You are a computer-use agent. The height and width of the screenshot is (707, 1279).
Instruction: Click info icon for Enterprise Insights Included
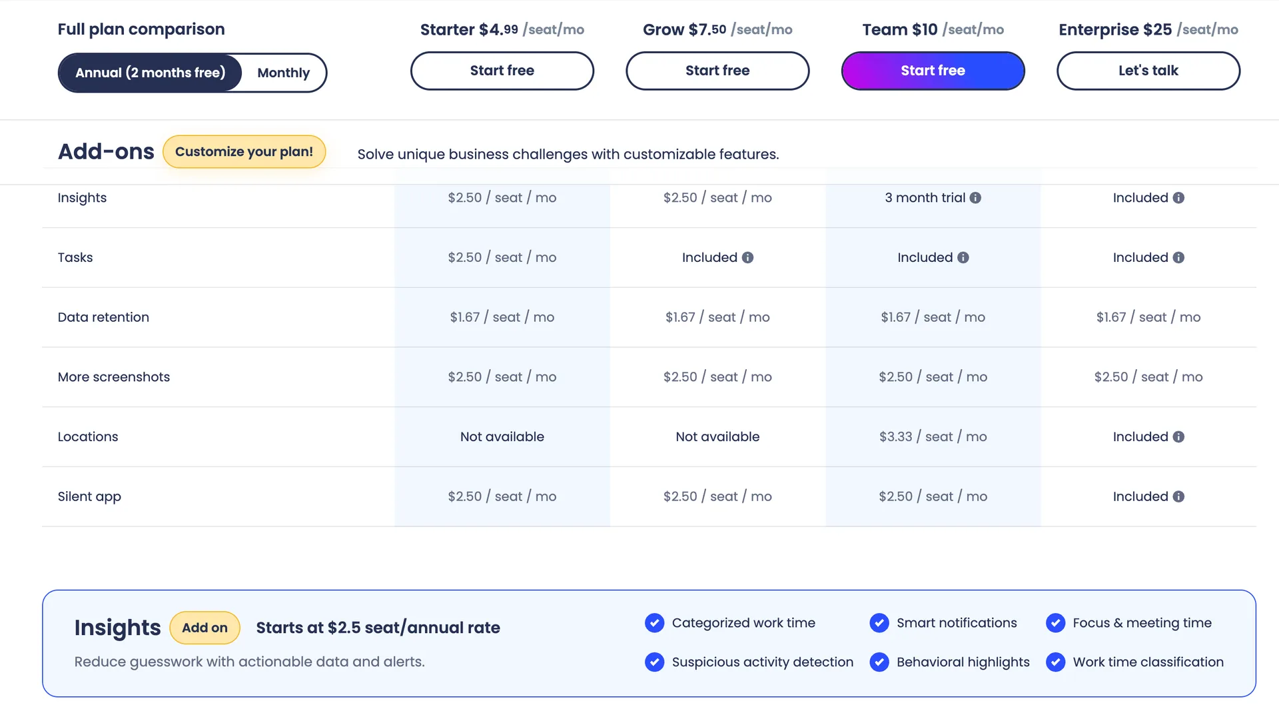[1178, 198]
